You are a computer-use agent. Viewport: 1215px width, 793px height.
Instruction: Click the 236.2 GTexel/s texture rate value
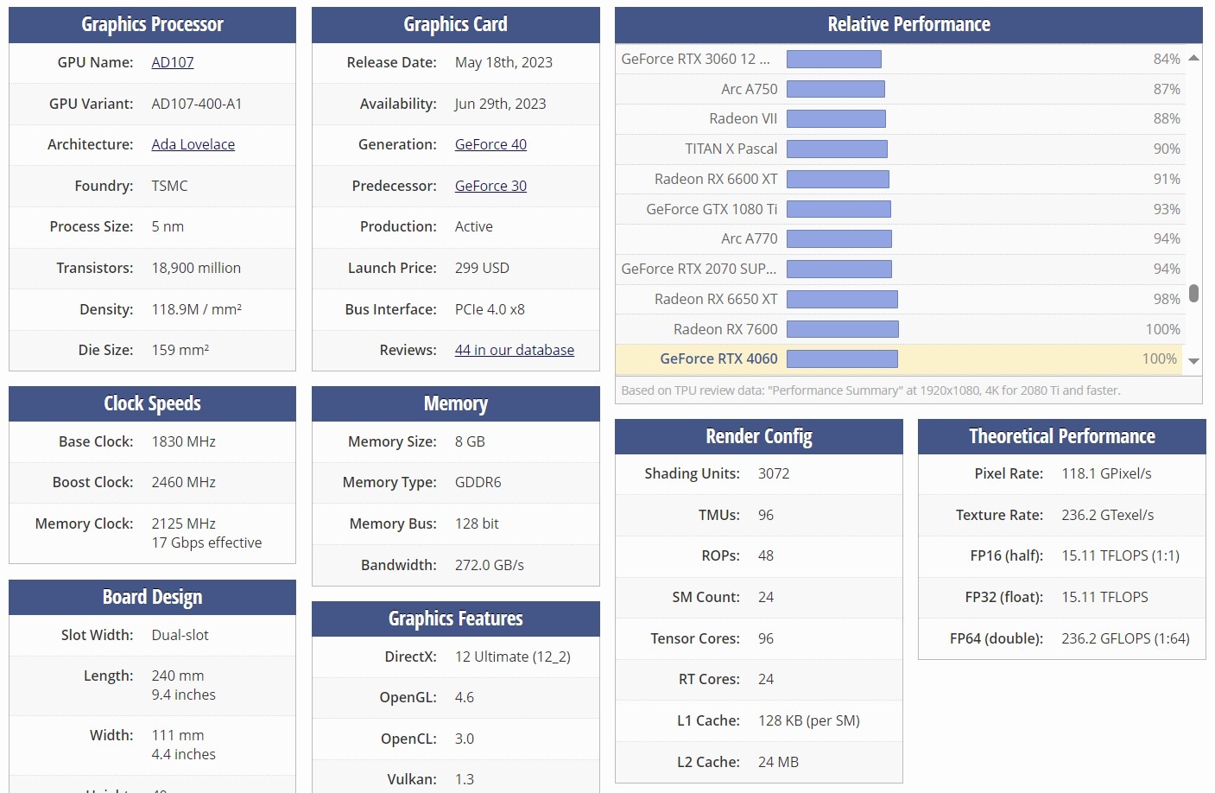pyautogui.click(x=1108, y=515)
